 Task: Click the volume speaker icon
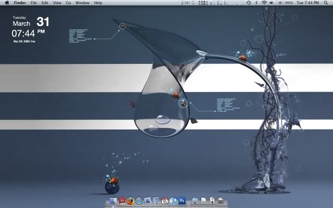[272, 3]
